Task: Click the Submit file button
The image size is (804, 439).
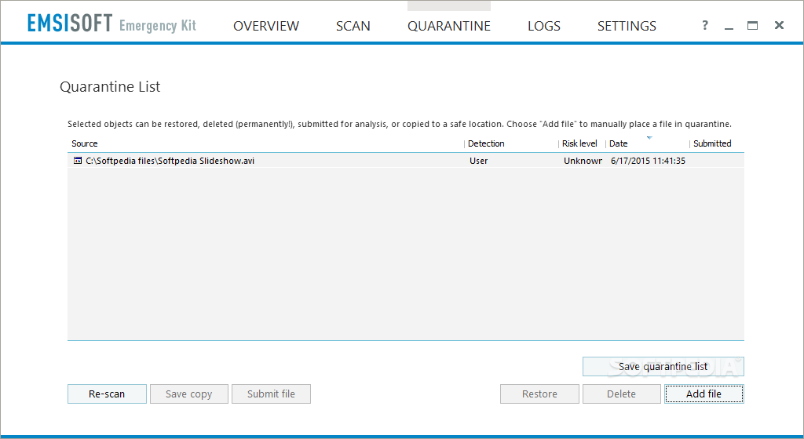Action: 271,394
